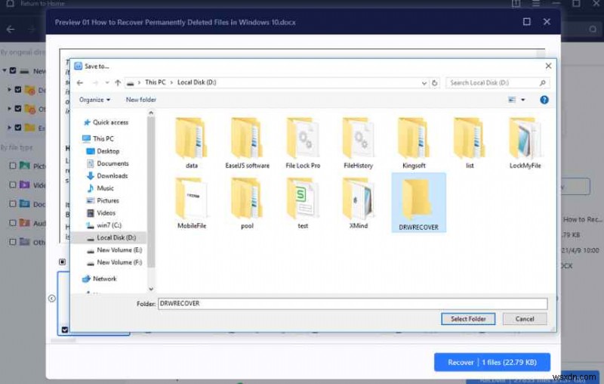Screen dimensions: 604x384
Task: Confirm with Select Folder button
Action: 468,319
